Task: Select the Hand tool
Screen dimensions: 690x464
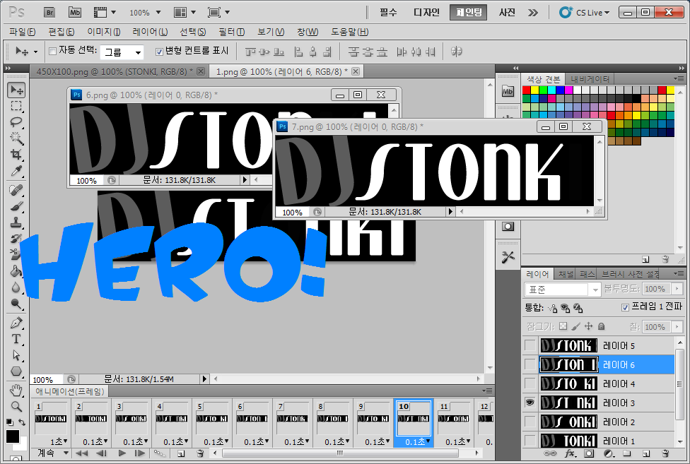Action: (16, 390)
